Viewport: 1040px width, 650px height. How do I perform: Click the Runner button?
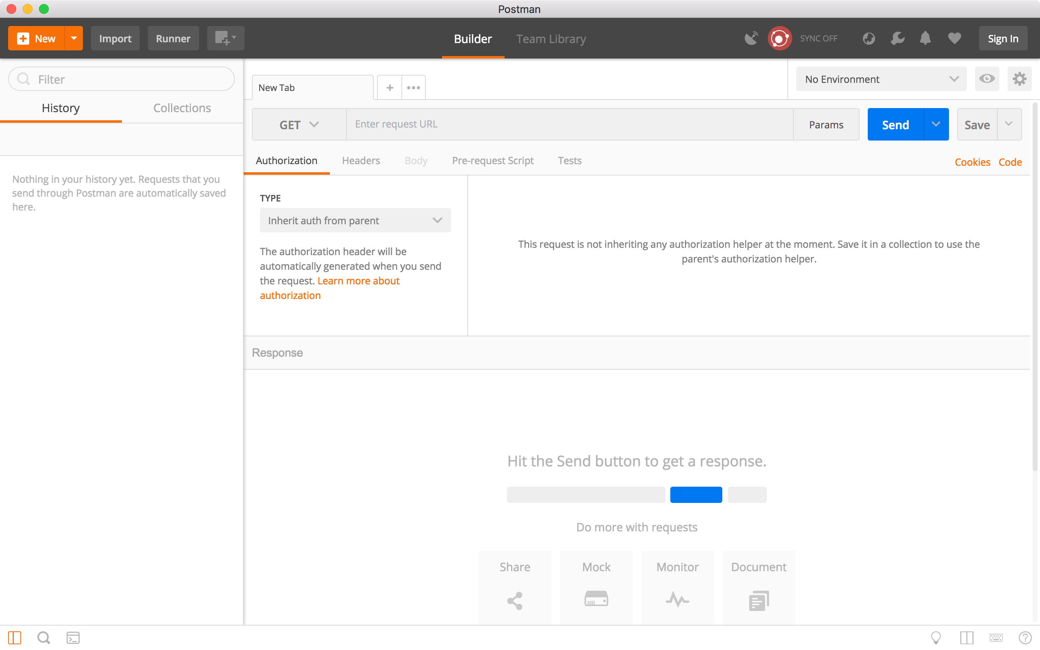(173, 38)
